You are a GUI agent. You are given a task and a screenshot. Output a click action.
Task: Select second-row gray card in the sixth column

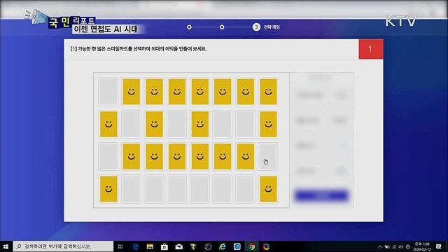[x=223, y=124]
